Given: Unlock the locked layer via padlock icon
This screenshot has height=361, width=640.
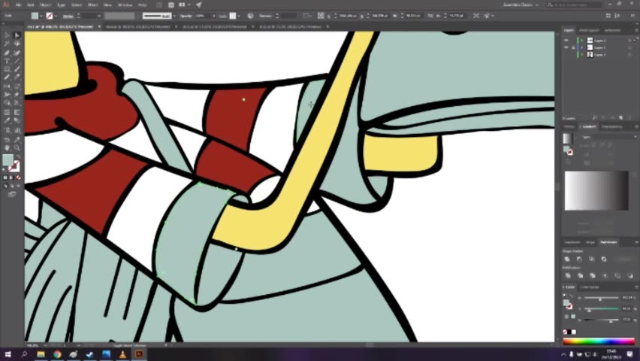Looking at the screenshot, I should [573, 47].
